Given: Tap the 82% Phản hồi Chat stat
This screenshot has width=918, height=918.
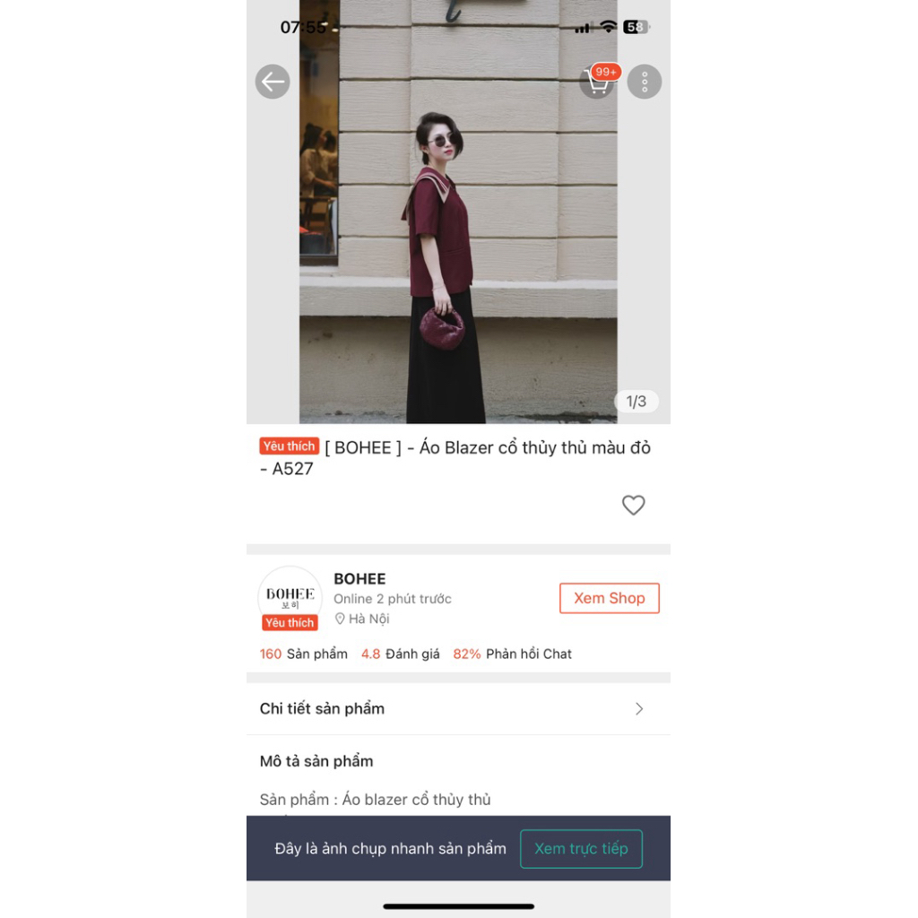Looking at the screenshot, I should pos(512,654).
